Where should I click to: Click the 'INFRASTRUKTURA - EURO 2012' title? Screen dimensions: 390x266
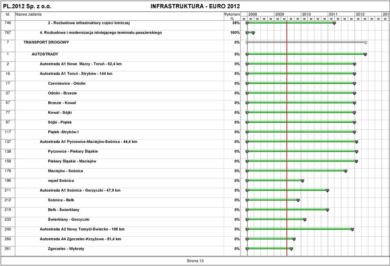195,6
